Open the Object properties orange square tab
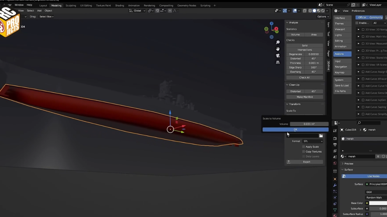 point(335,179)
